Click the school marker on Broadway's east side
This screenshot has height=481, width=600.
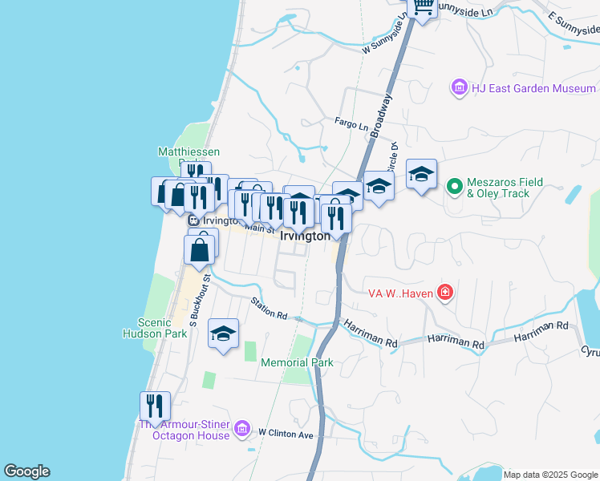pos(379,186)
